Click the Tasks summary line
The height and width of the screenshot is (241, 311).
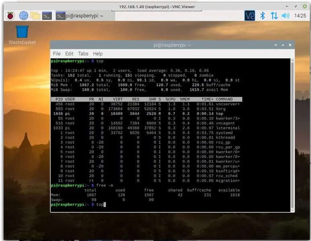pos(132,76)
